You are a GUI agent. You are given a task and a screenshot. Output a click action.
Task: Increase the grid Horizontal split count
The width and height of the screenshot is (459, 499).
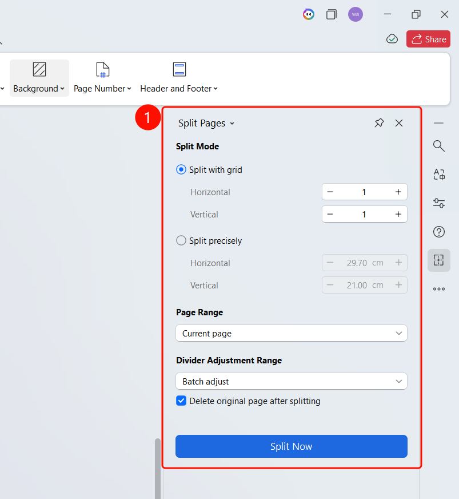(398, 192)
